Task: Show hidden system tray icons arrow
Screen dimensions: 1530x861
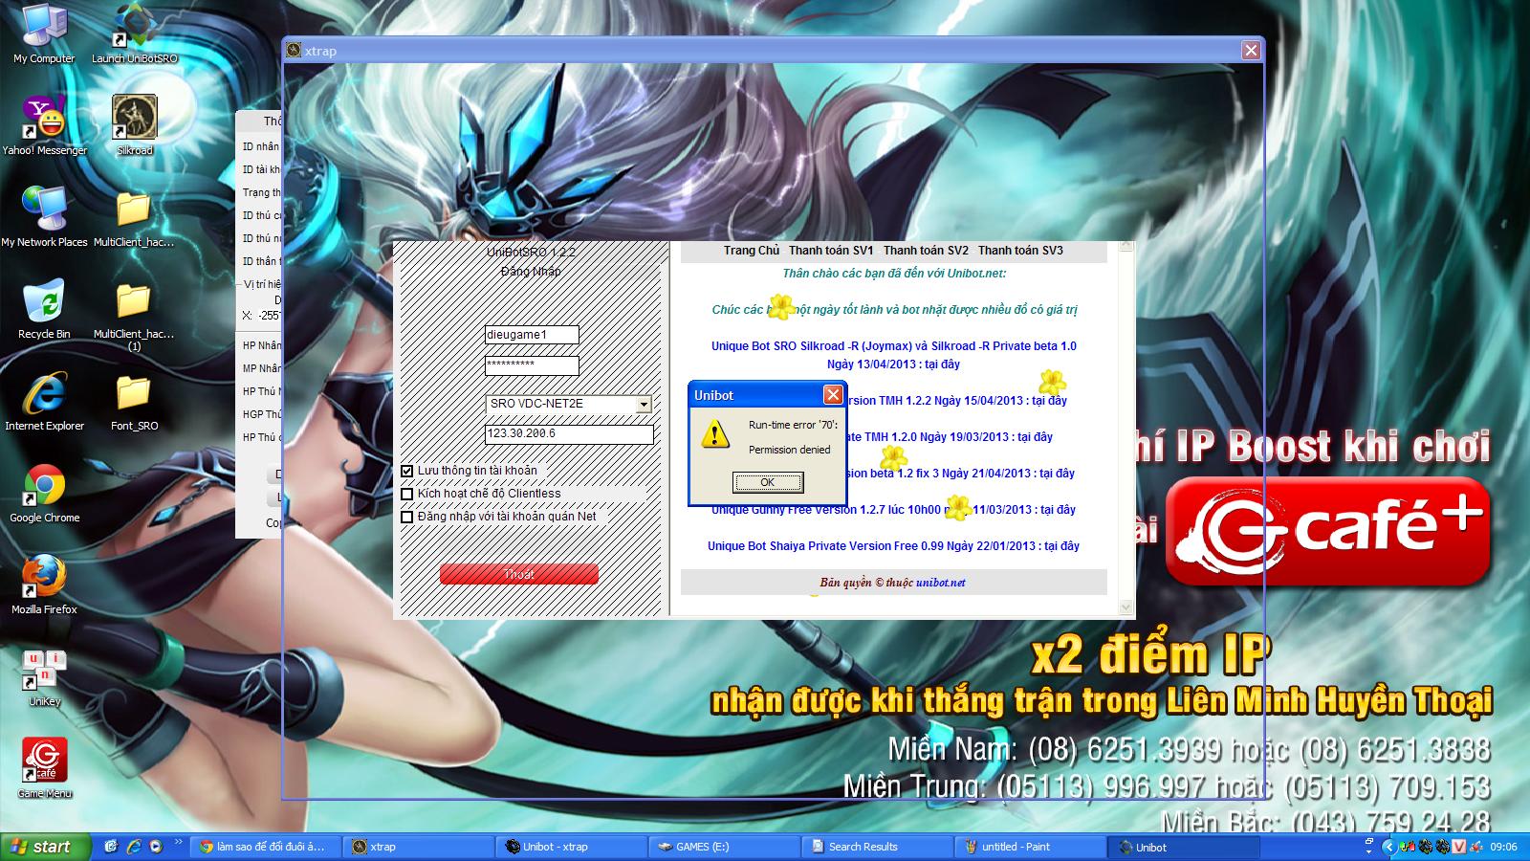Action: [x=1388, y=847]
